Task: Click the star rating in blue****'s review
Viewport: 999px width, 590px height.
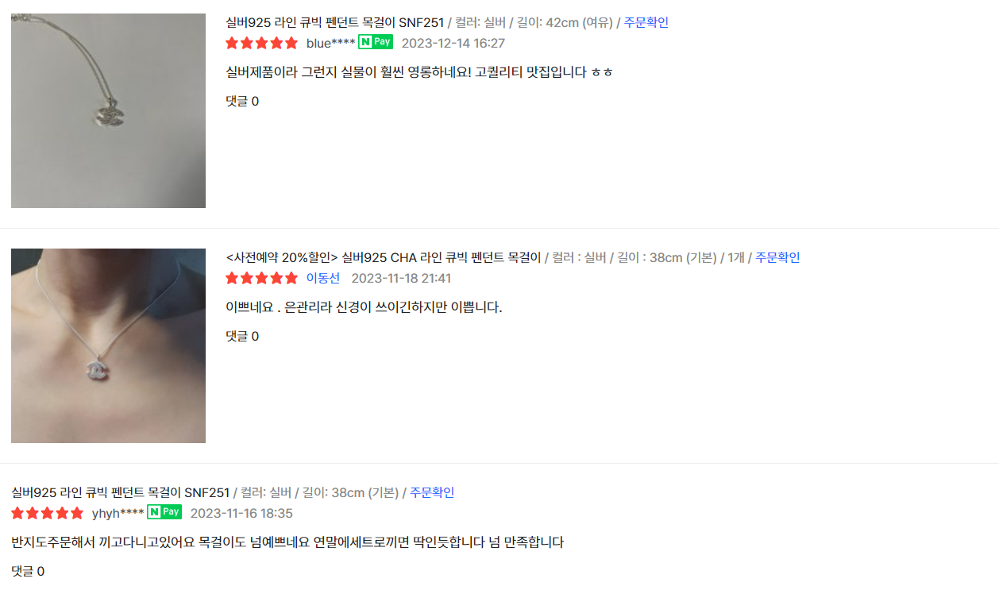Action: pyautogui.click(x=261, y=43)
